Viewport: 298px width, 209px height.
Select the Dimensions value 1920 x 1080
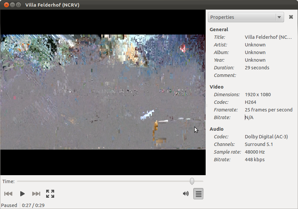pos(257,95)
